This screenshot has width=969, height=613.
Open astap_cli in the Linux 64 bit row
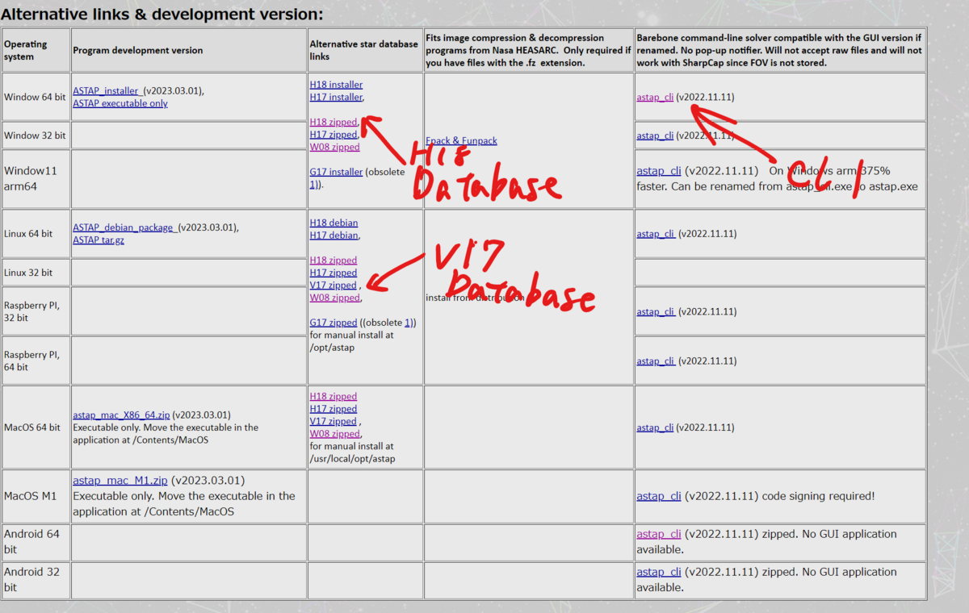click(x=655, y=234)
